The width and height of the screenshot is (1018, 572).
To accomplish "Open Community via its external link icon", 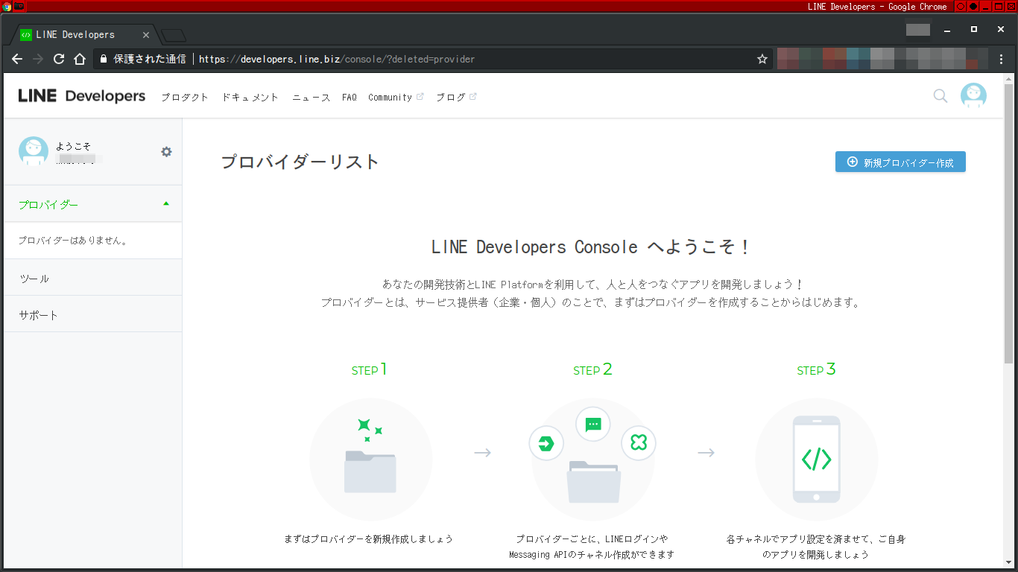I will 419,95.
